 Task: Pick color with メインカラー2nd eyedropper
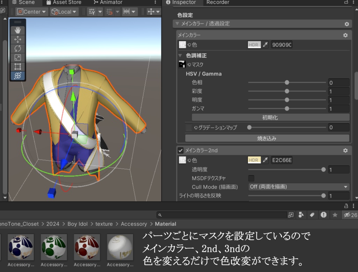[265, 160]
